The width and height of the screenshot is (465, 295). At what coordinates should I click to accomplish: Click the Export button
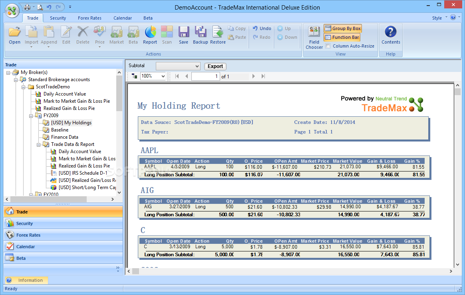[x=215, y=66]
